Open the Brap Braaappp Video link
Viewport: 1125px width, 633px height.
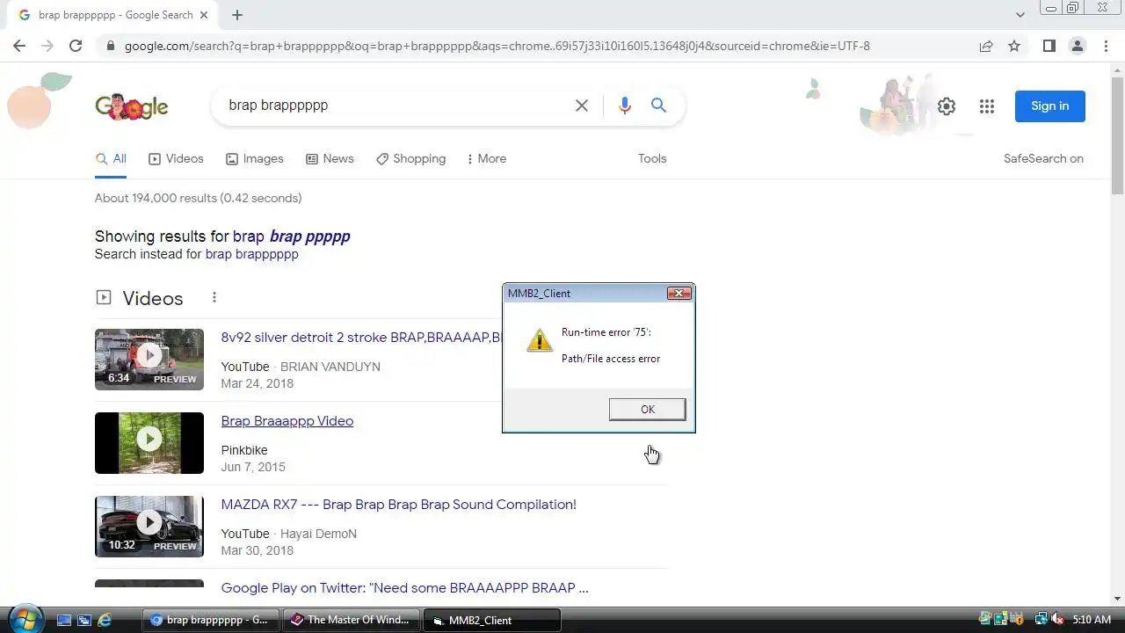287,421
